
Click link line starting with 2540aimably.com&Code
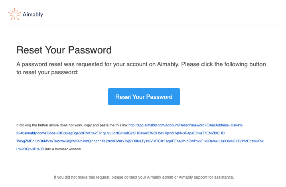[x=120, y=133]
